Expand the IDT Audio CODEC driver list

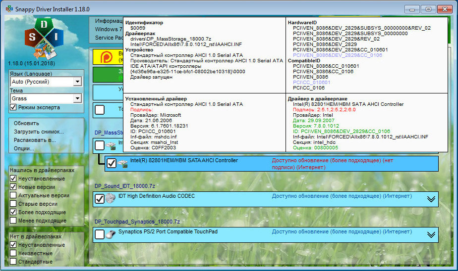click(431, 199)
